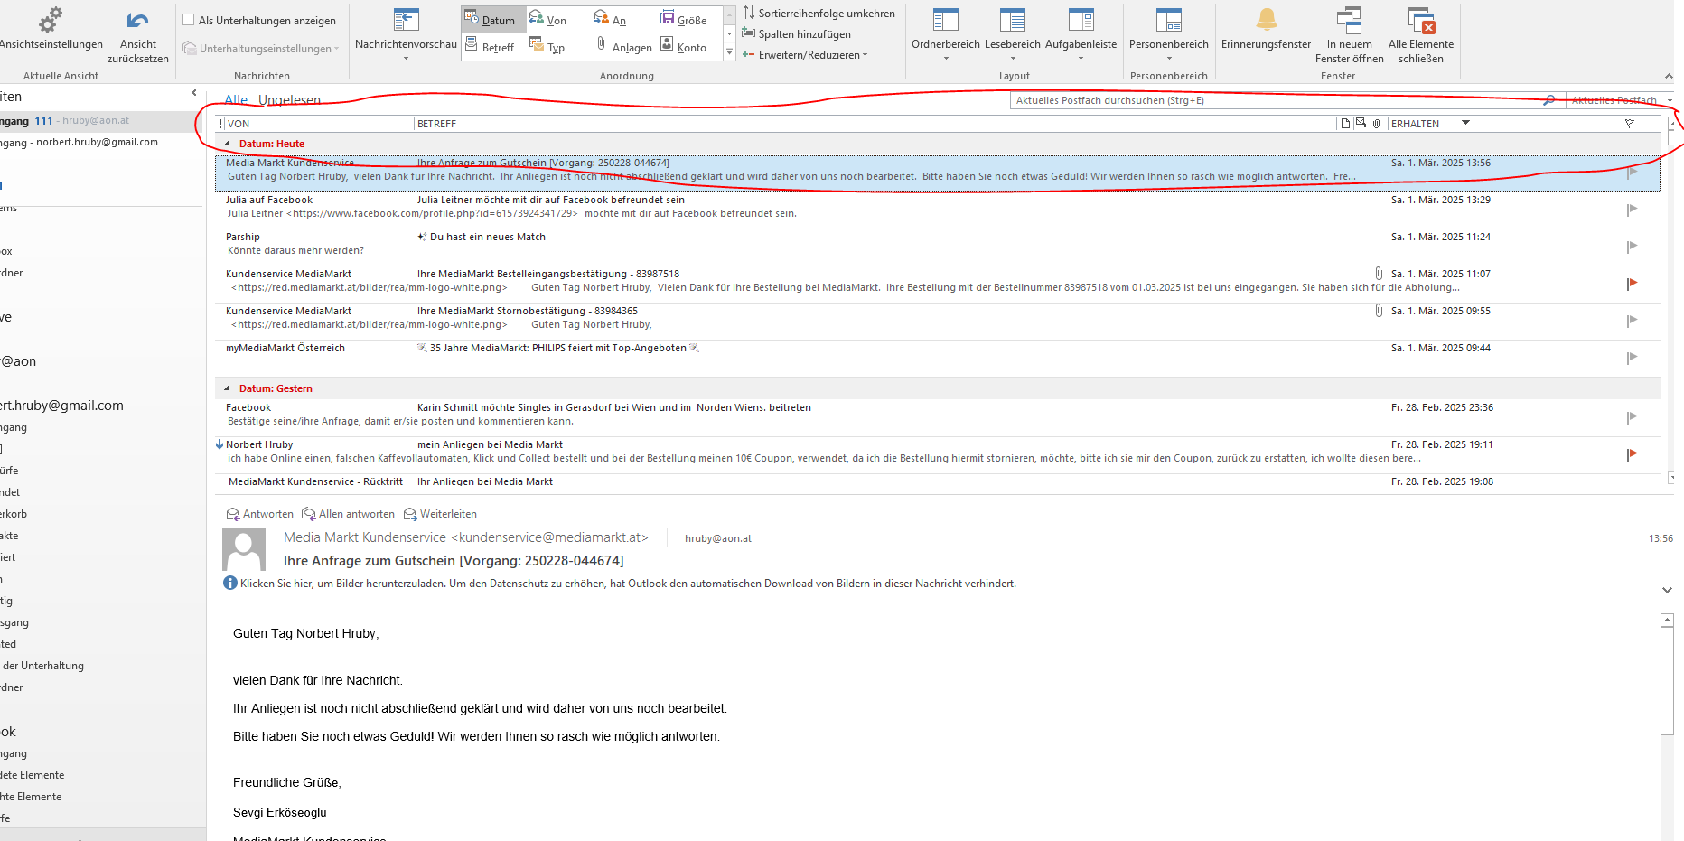The width and height of the screenshot is (1684, 841).
Task: Click reading pane vertical scrollbar
Action: pos(1667,680)
